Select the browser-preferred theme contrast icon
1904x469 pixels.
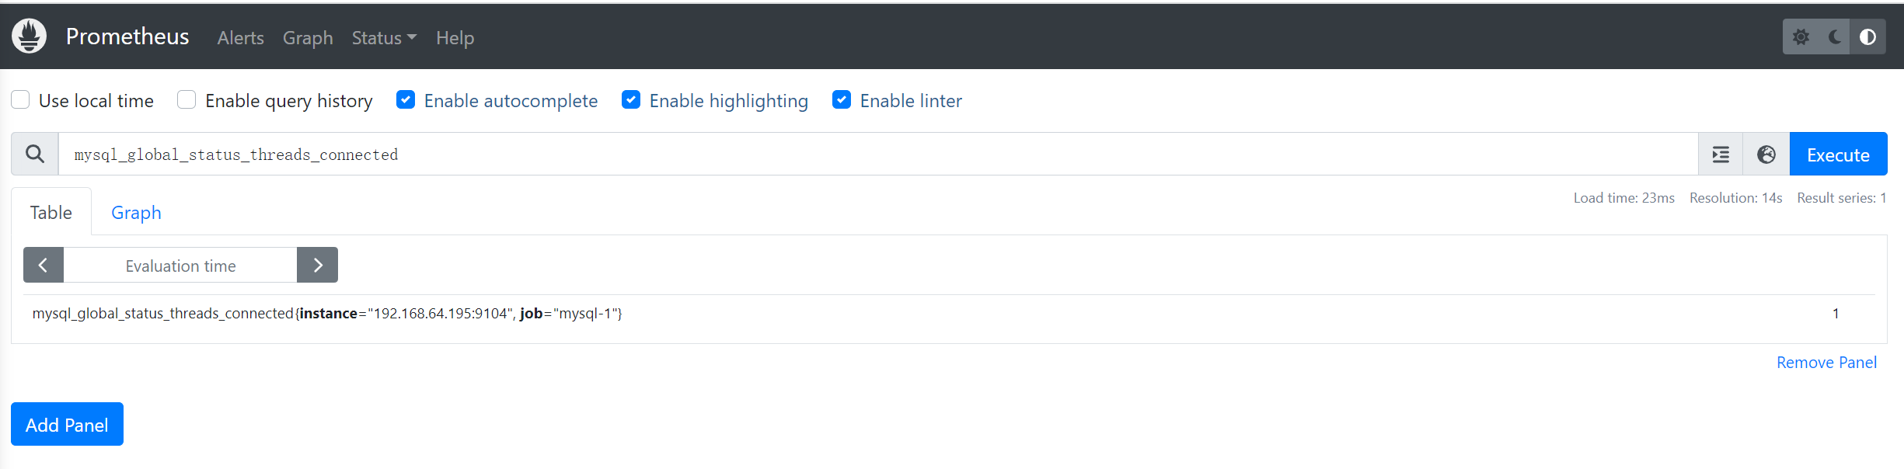pyautogui.click(x=1867, y=37)
